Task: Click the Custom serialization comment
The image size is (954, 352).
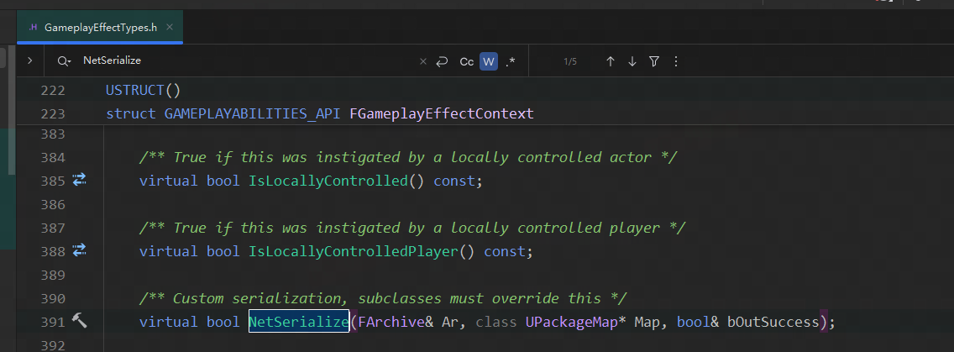Action: click(x=383, y=298)
